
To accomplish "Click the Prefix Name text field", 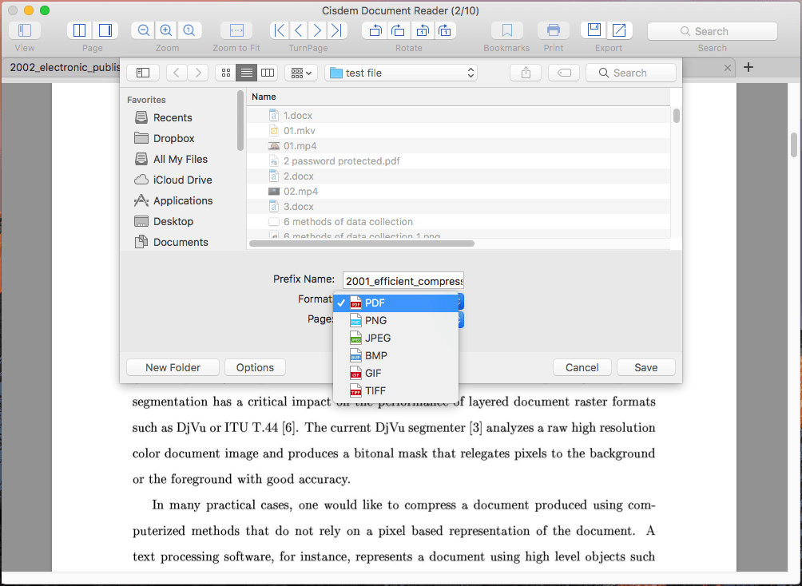I will (403, 281).
